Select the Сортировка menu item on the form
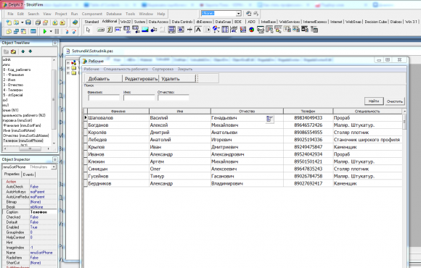This screenshot has width=421, height=268. [x=163, y=69]
